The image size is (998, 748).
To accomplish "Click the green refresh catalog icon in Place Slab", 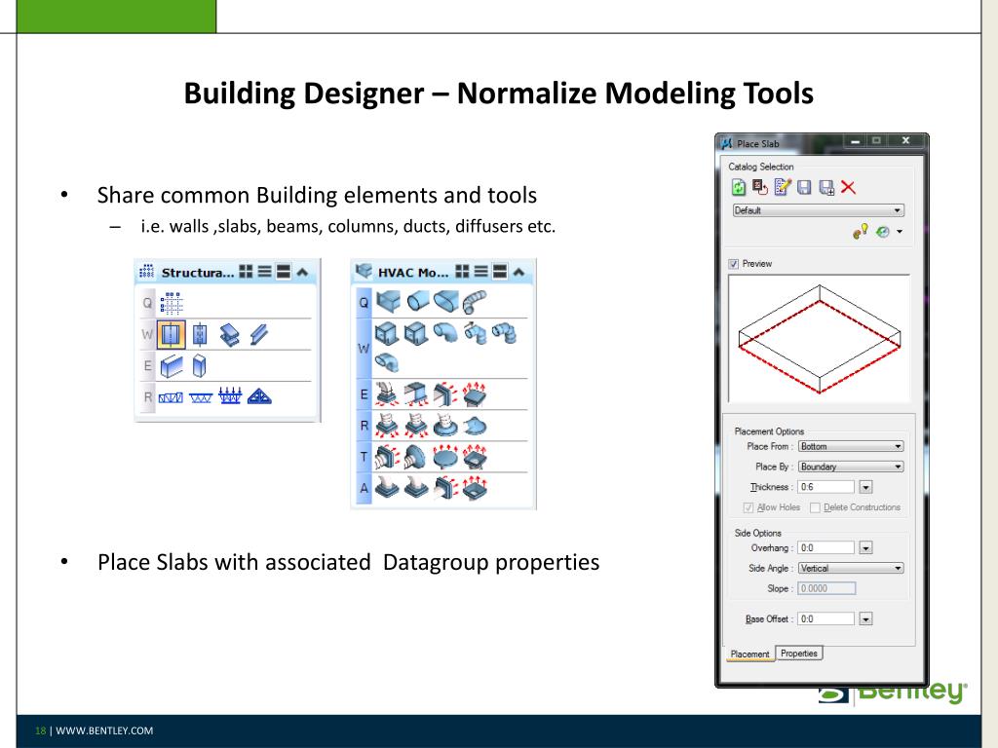I will 739,187.
